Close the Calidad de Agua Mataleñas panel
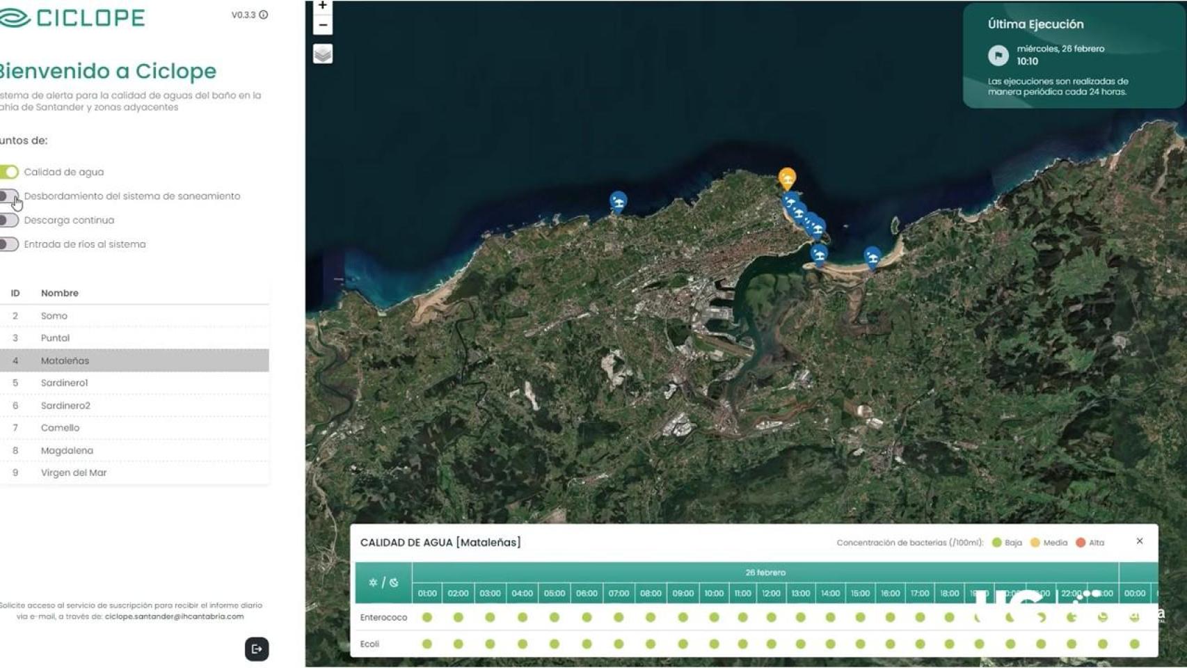 1140,541
